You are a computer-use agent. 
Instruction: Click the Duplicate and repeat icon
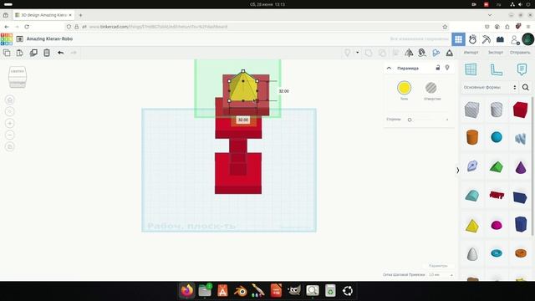point(33,53)
